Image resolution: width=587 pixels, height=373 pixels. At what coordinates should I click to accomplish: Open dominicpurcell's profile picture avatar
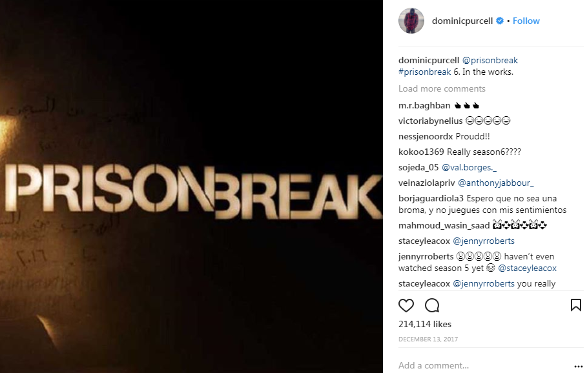coord(411,21)
